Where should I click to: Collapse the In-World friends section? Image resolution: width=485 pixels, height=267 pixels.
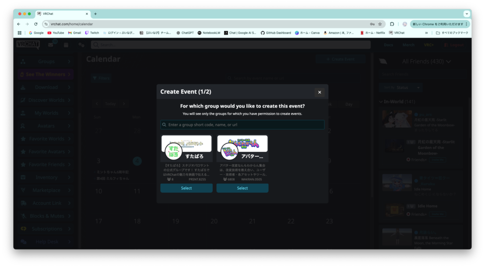coord(381,102)
